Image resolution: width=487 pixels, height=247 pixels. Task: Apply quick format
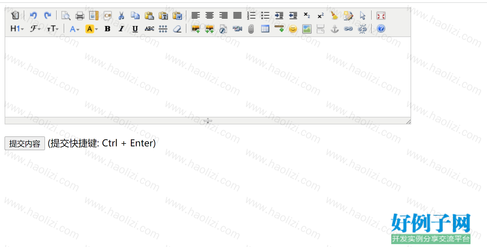pos(349,15)
